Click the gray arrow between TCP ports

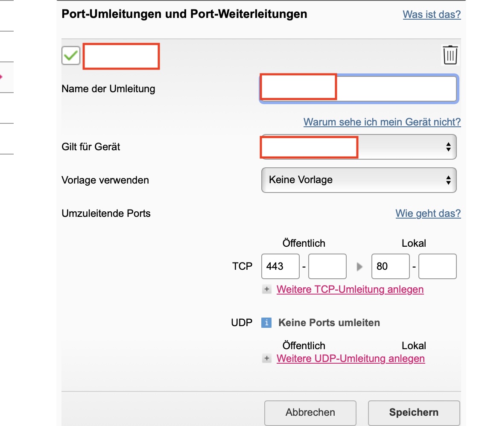359,267
